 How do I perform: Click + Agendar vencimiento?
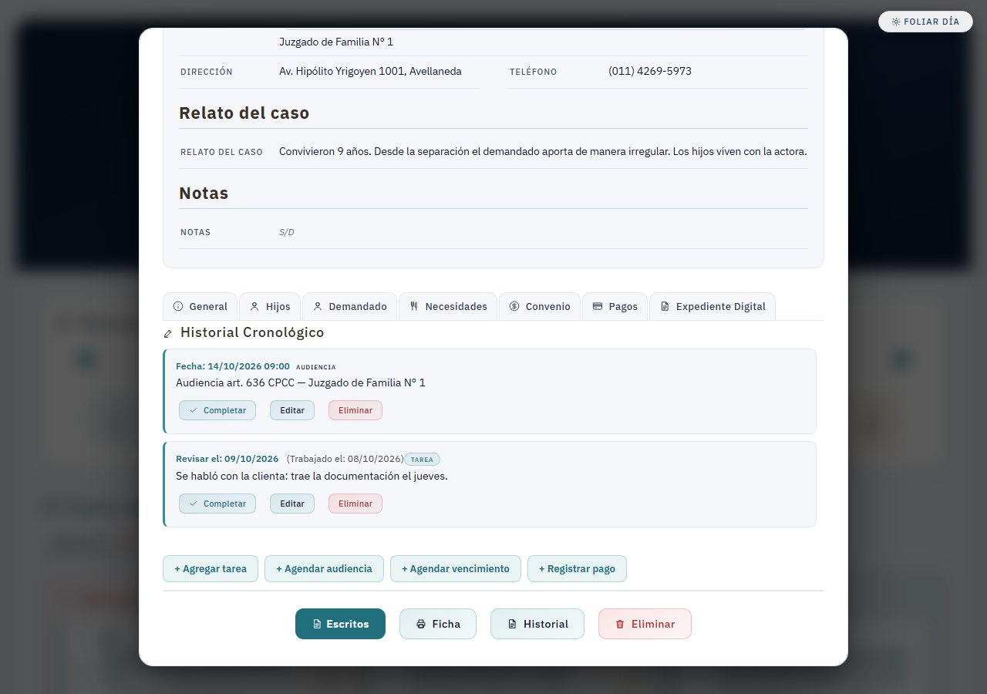coord(456,569)
